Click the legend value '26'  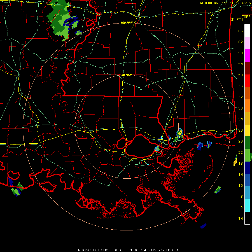coord(241,141)
